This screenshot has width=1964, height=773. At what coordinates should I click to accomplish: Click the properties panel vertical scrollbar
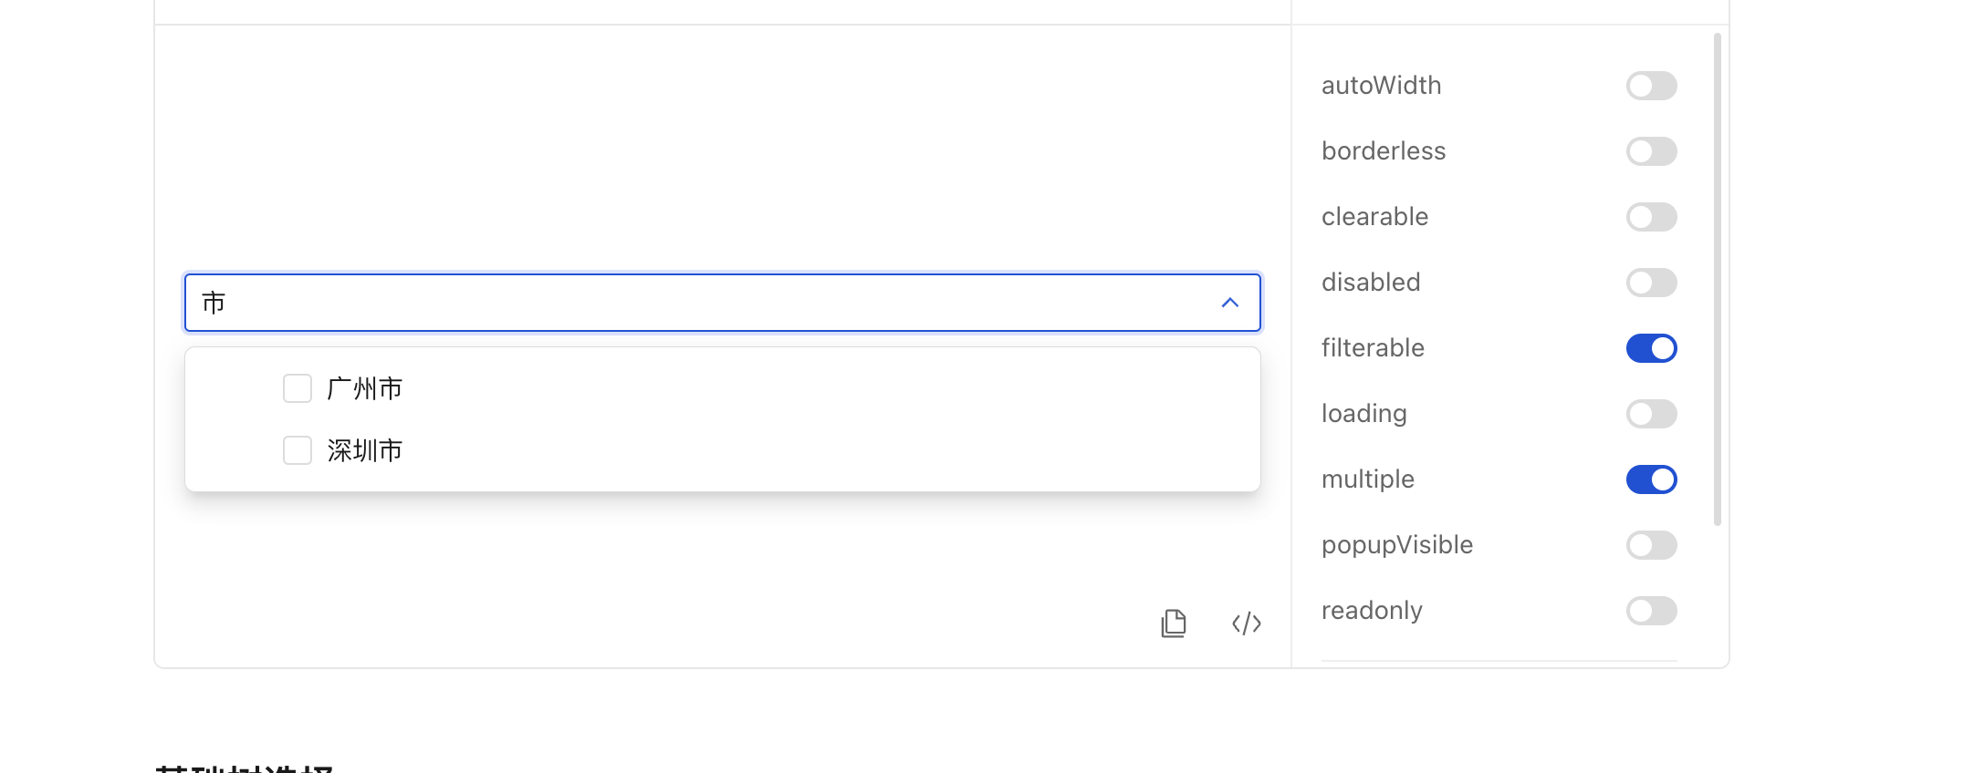click(x=1718, y=279)
